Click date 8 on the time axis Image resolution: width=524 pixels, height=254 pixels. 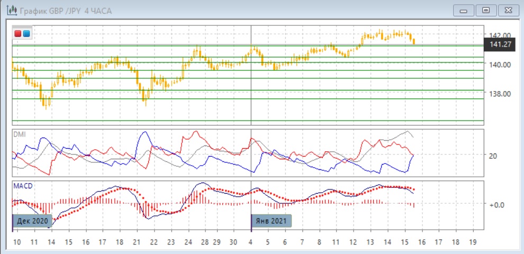tap(319, 241)
